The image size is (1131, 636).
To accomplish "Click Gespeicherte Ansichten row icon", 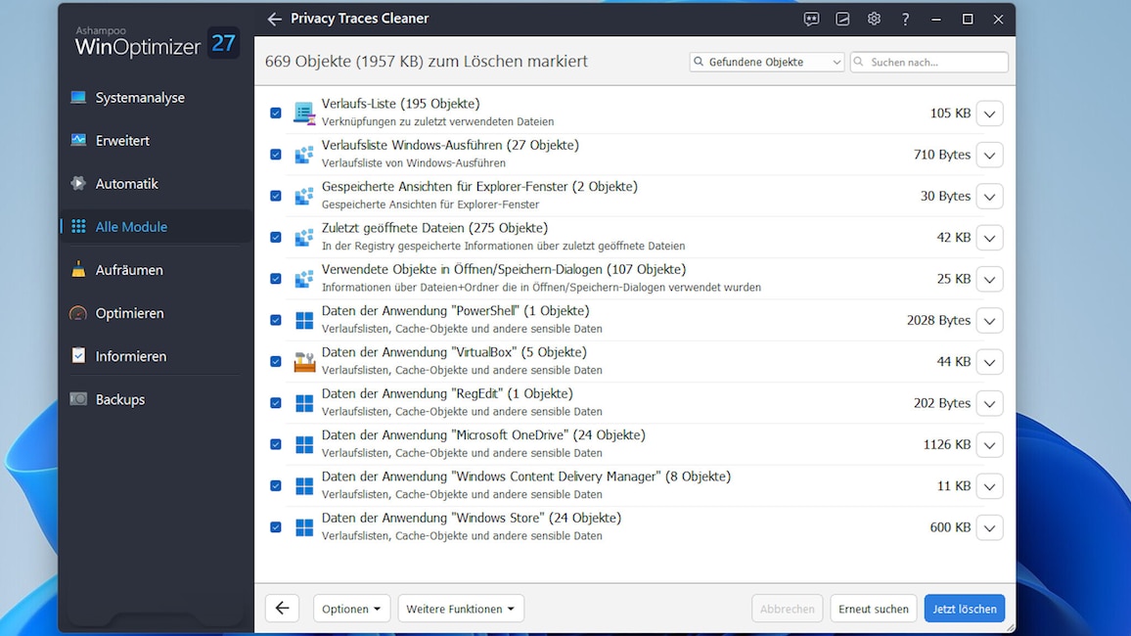I will pyautogui.click(x=304, y=196).
